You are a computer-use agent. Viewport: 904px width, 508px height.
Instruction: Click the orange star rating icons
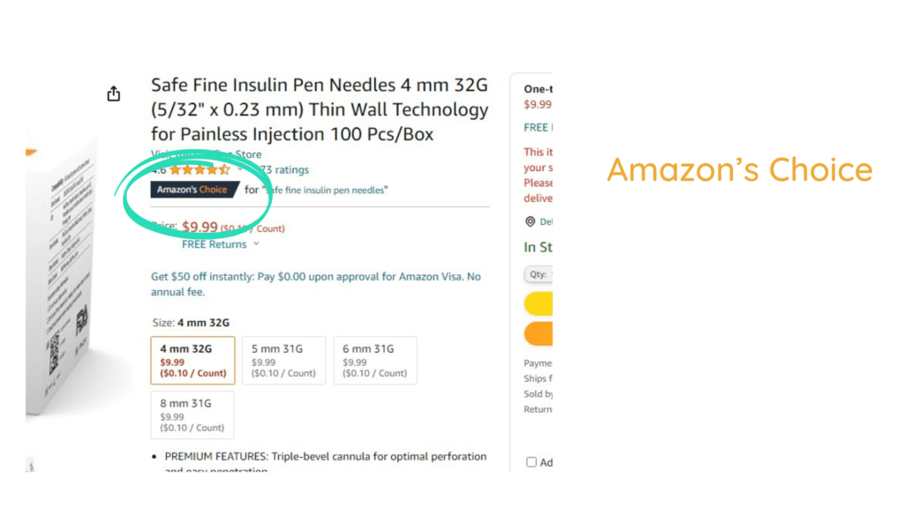[x=200, y=169]
